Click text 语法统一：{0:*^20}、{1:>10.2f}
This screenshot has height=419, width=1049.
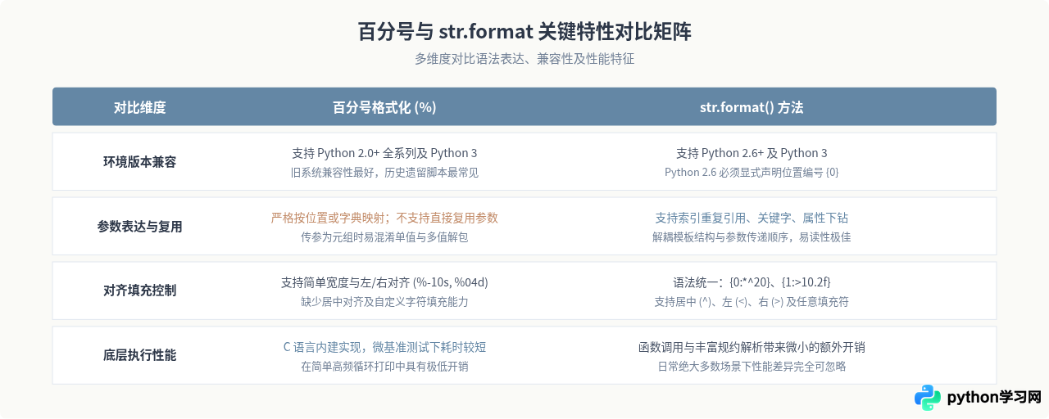coord(752,282)
